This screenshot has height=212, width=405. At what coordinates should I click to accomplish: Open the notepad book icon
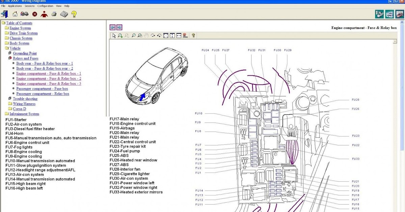[64, 14]
